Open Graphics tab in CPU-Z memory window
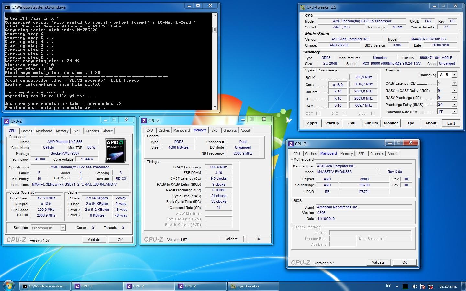 pos(230,130)
